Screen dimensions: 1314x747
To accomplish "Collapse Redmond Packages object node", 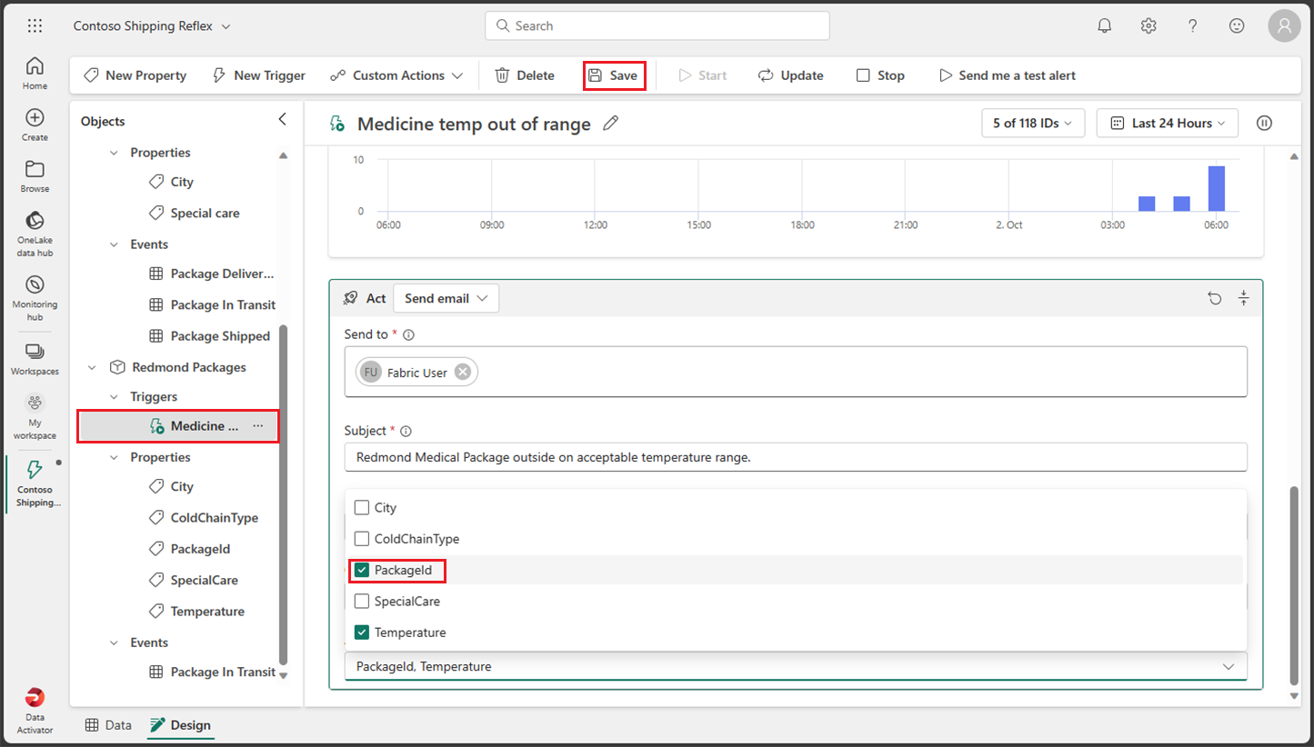I will coord(92,367).
